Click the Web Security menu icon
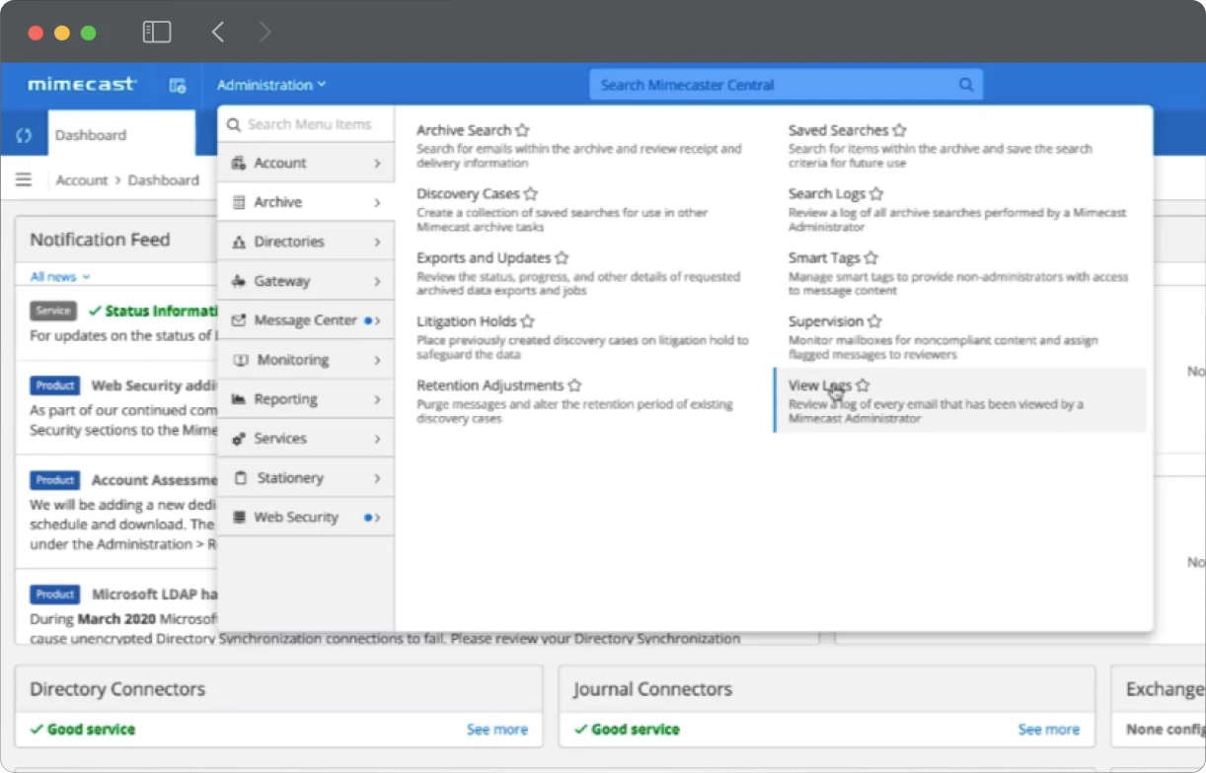Image resolution: width=1206 pixels, height=773 pixels. [x=238, y=518]
